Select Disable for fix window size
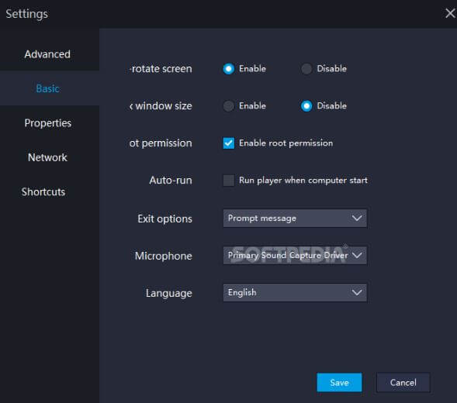Viewport: 457px width, 403px height. (306, 106)
